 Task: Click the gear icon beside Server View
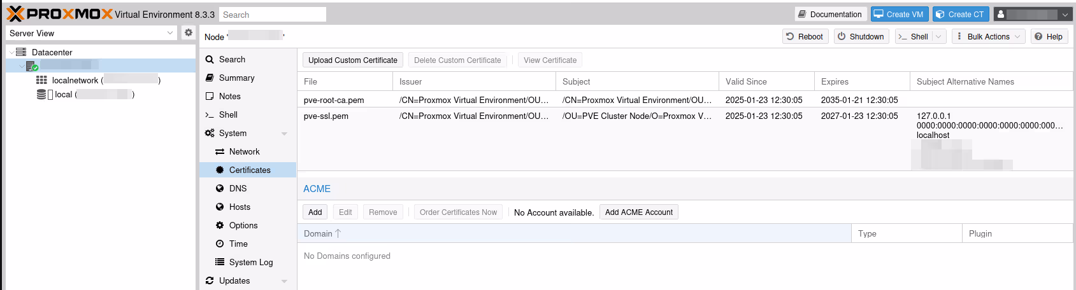pos(188,33)
